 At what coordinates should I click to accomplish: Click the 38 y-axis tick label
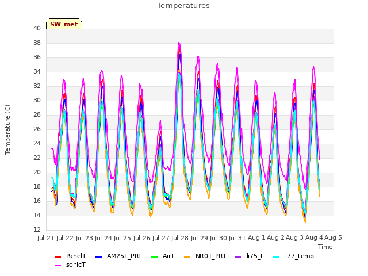point(37,43)
